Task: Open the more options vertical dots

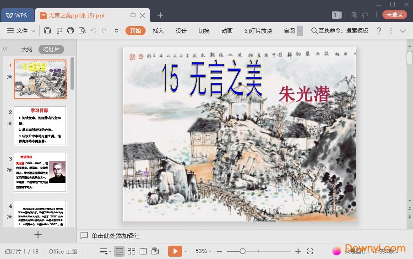Action: click(391, 31)
